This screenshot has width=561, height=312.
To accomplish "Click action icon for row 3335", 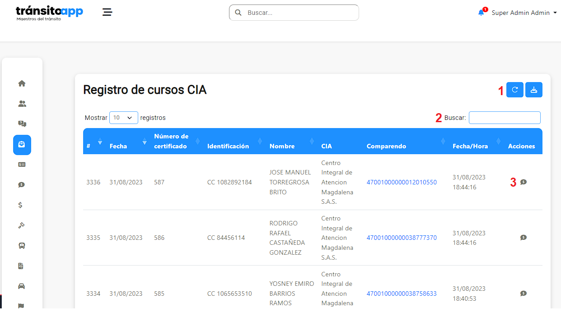I will [x=524, y=238].
